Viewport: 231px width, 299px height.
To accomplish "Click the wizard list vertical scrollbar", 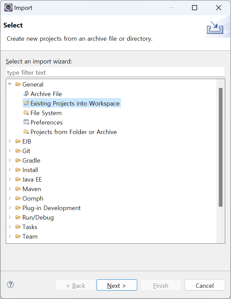I will [x=221, y=147].
